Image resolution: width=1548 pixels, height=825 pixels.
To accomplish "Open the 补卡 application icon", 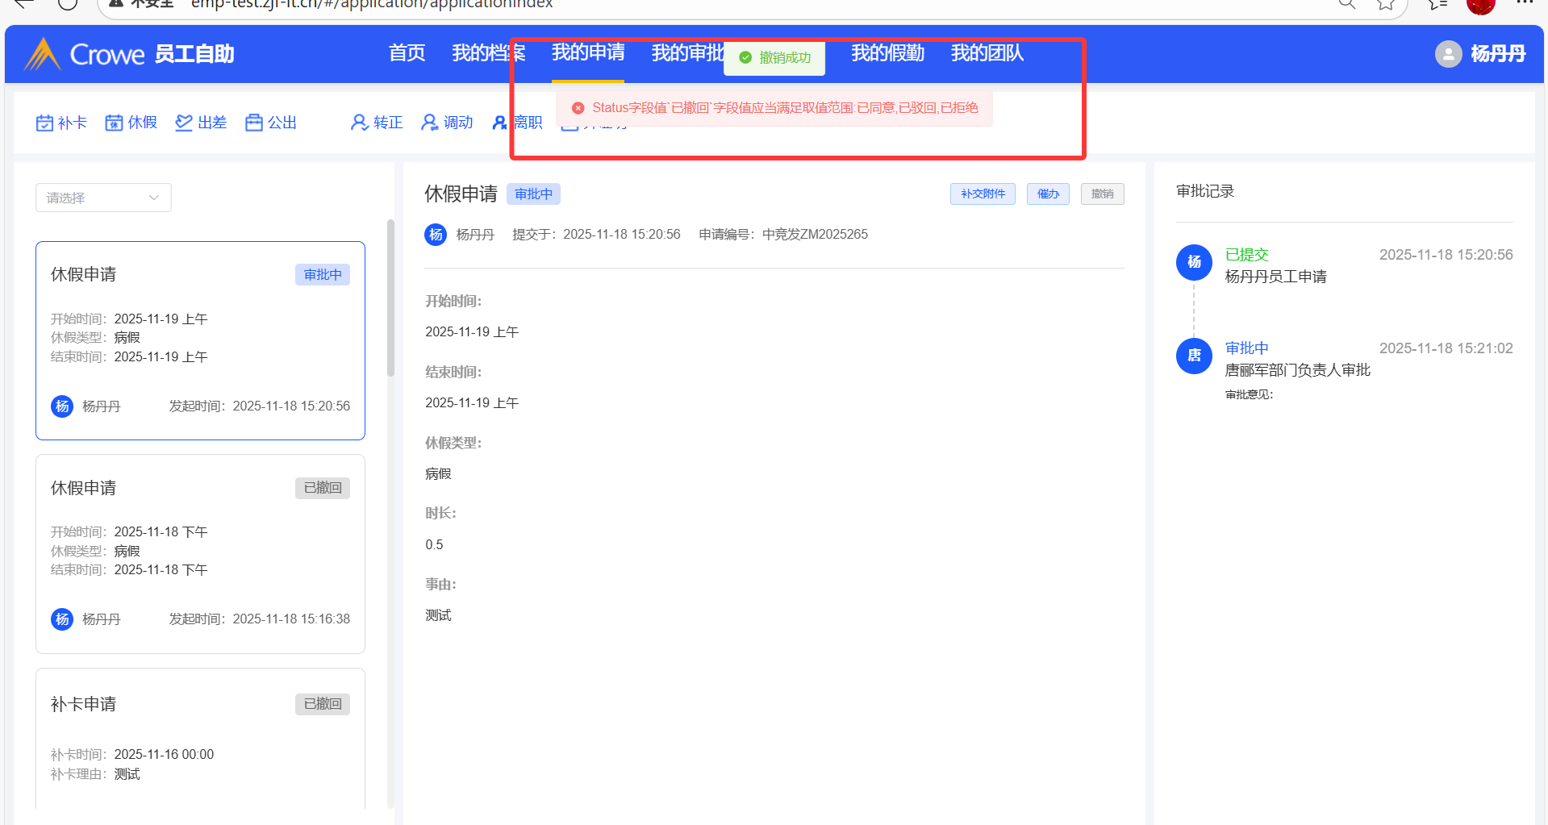I will pyautogui.click(x=61, y=123).
